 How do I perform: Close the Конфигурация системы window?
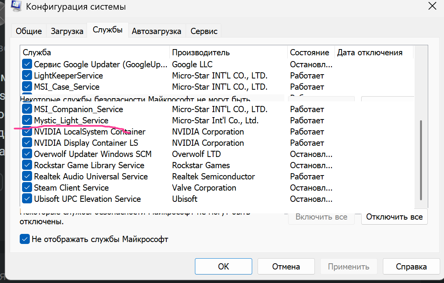[x=432, y=6]
